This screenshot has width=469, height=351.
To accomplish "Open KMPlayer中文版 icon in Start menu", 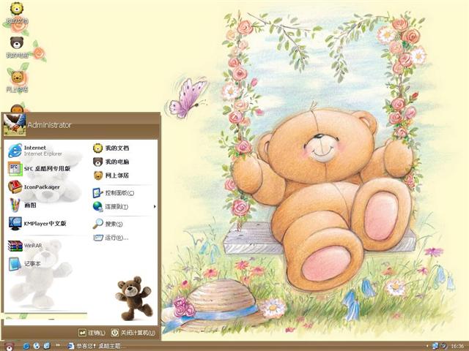I will 15,223.
